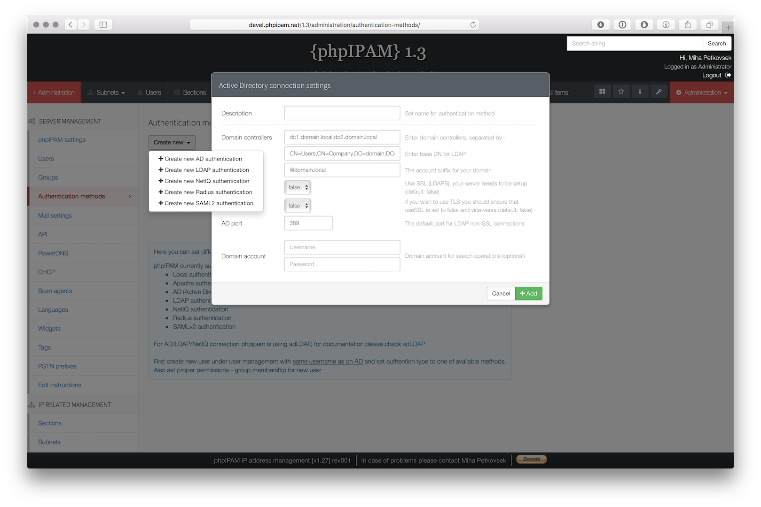The width and height of the screenshot is (761, 507).
Task: Open the adLDAP documentation link
Action: [x=414, y=344]
